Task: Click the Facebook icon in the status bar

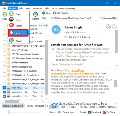Action: pos(89,112)
